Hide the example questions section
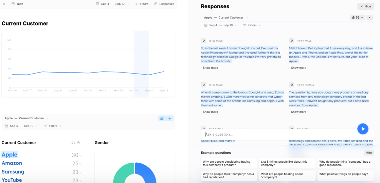 click(368, 153)
